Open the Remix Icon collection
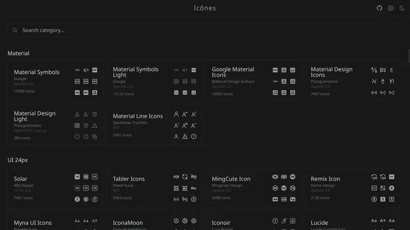Image resolution: width=410 pixels, height=230 pixels. click(x=353, y=188)
